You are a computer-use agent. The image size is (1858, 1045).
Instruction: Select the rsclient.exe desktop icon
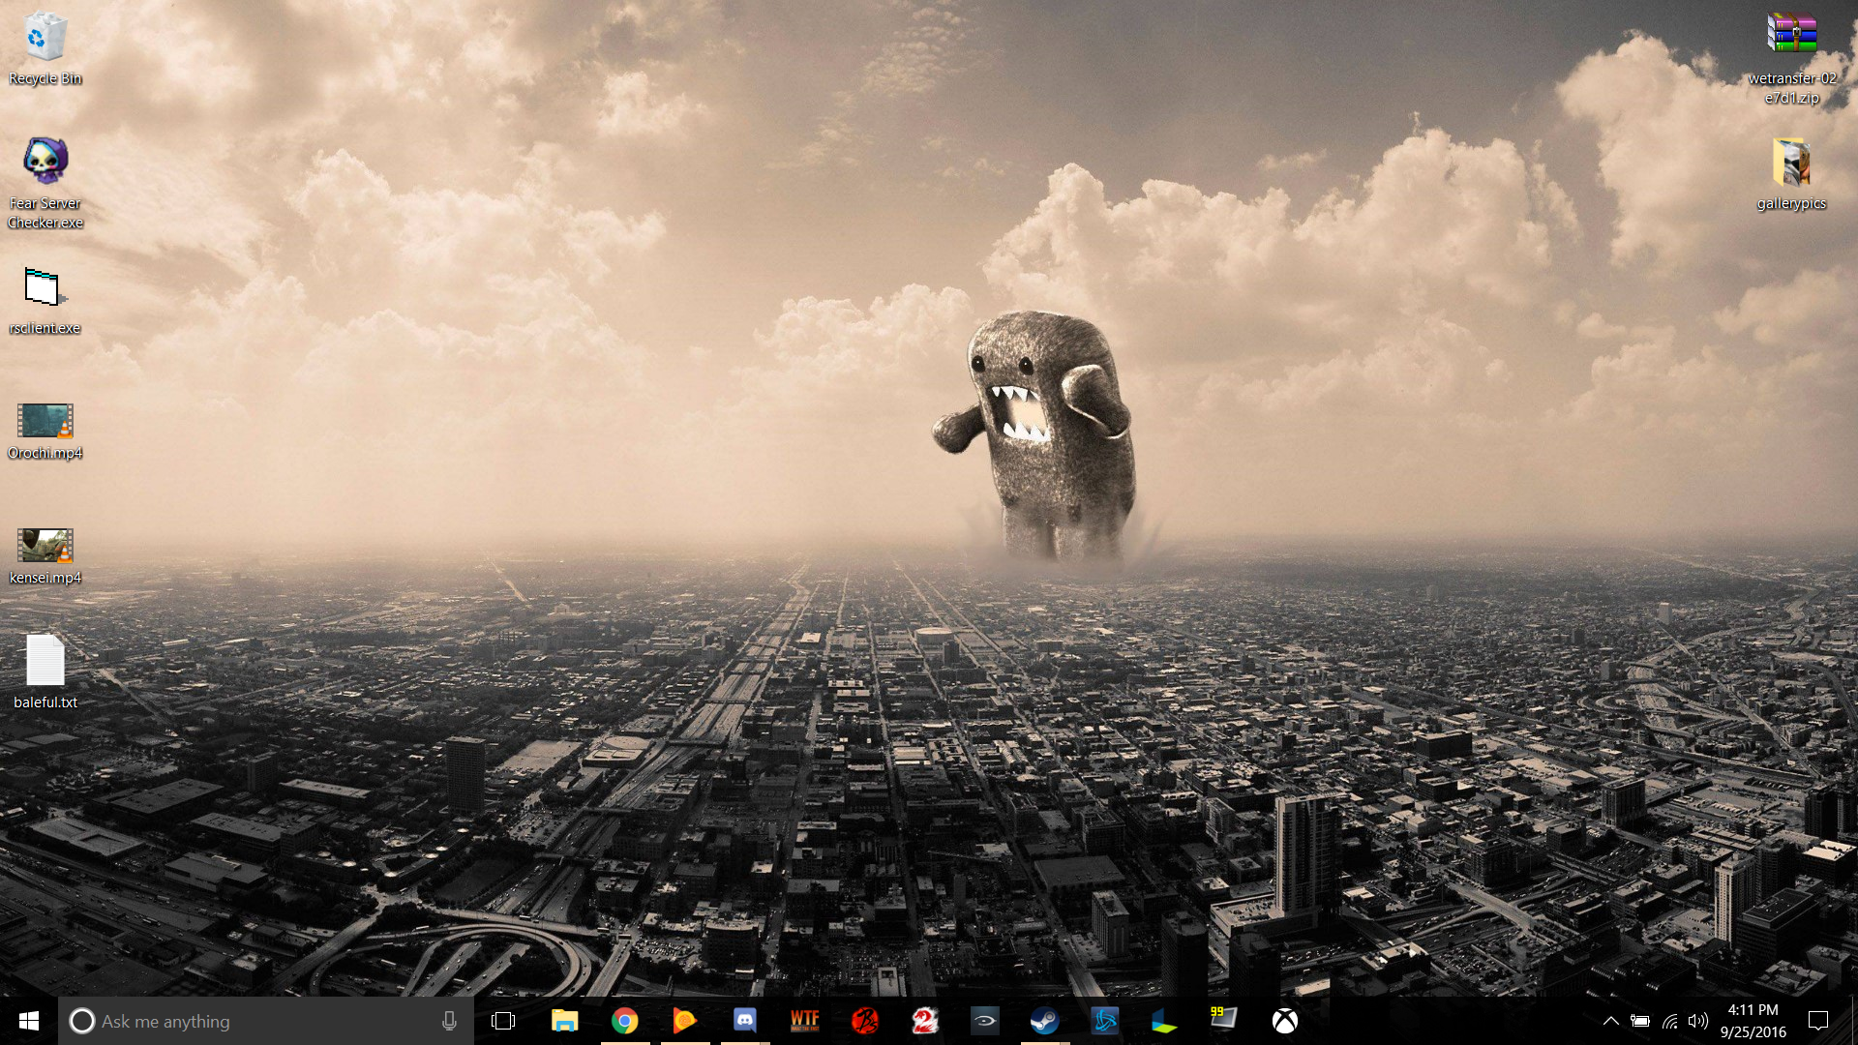click(x=45, y=301)
